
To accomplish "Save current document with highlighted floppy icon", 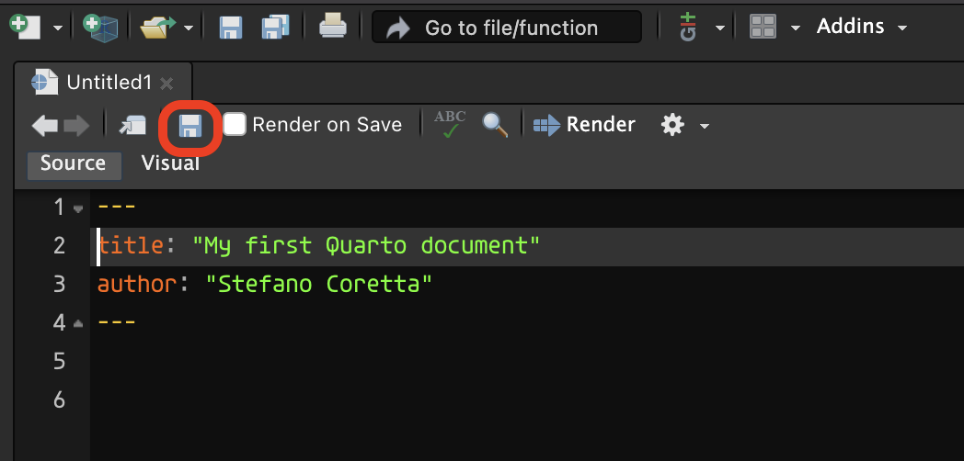I will click(190, 126).
